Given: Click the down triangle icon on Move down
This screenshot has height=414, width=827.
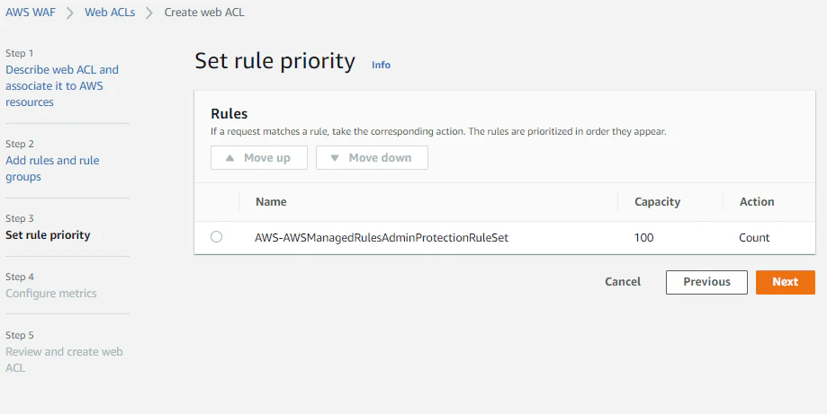Looking at the screenshot, I should point(335,158).
